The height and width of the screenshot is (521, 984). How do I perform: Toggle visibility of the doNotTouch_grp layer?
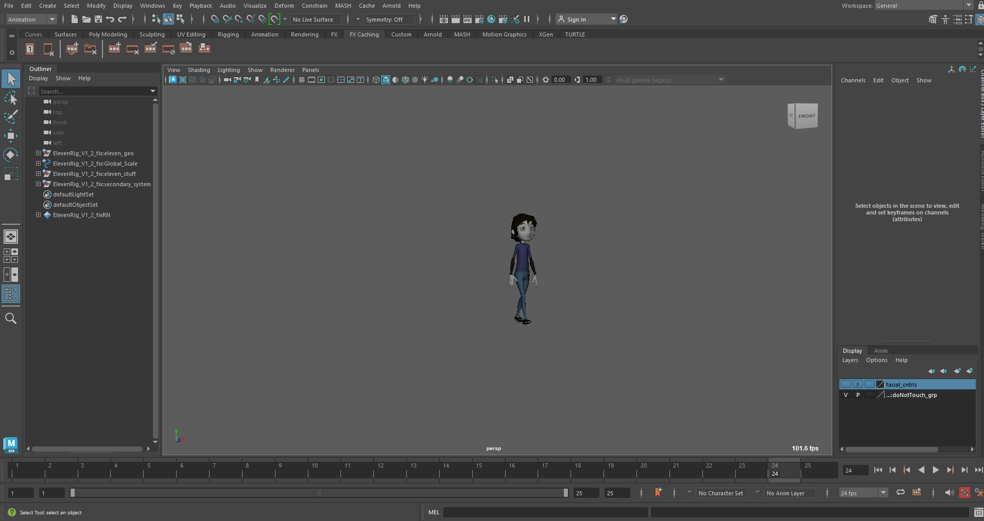coord(846,395)
